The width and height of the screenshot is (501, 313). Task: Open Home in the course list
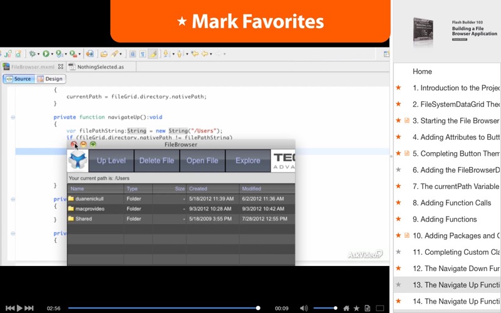pyautogui.click(x=422, y=71)
